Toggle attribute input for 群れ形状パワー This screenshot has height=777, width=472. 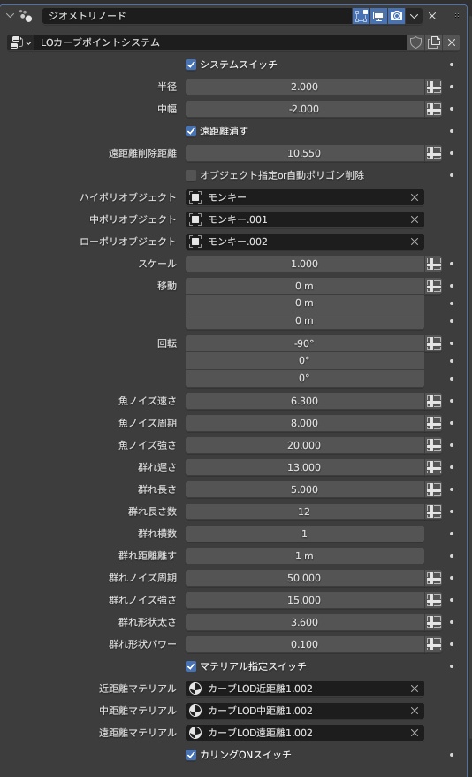[434, 644]
